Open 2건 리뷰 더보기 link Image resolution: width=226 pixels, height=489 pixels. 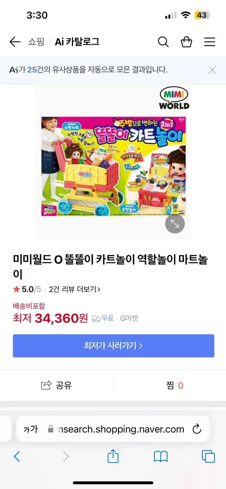click(x=75, y=289)
